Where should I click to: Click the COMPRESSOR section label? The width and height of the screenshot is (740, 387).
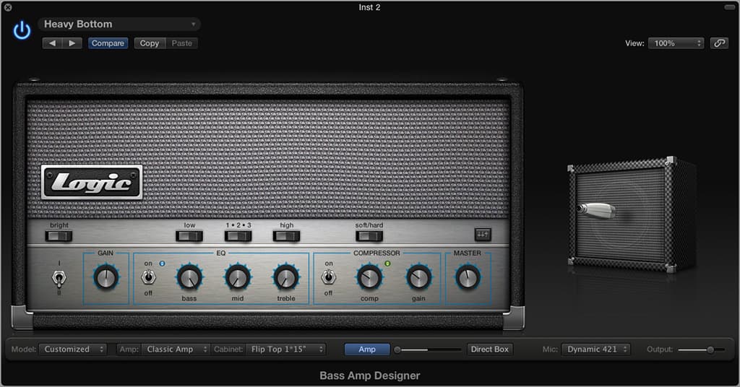pyautogui.click(x=377, y=253)
